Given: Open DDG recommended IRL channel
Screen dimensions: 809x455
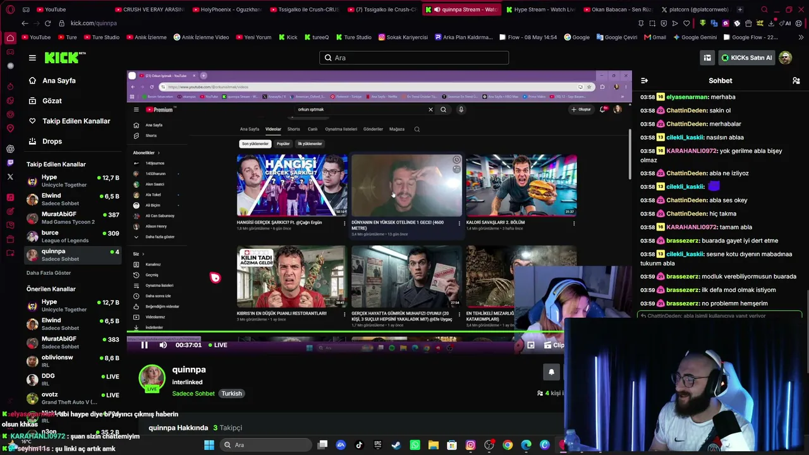Looking at the screenshot, I should (73, 379).
